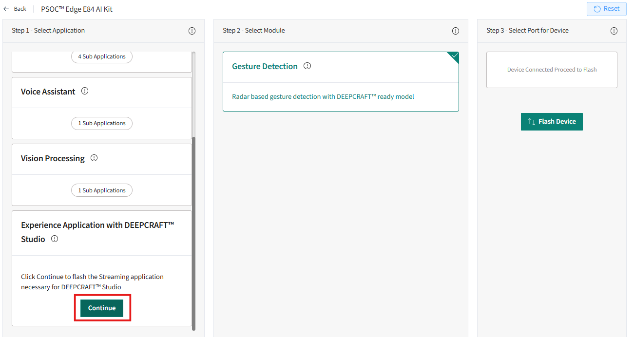Show Voice Assistant info tooltip icon

coord(85,91)
